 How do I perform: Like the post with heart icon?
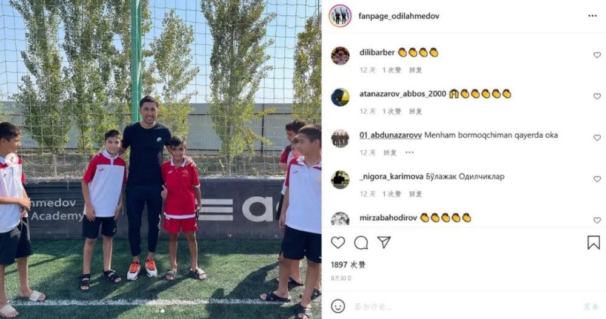click(338, 243)
